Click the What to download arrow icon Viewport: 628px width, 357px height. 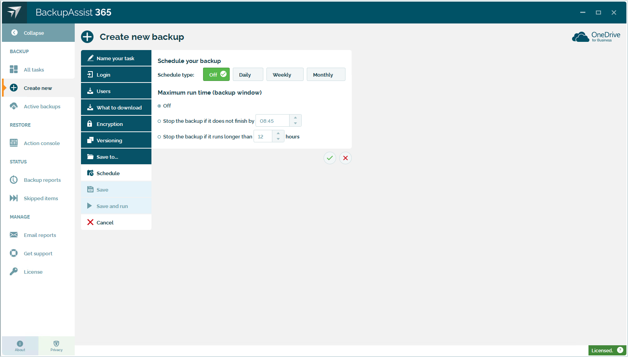click(x=90, y=107)
